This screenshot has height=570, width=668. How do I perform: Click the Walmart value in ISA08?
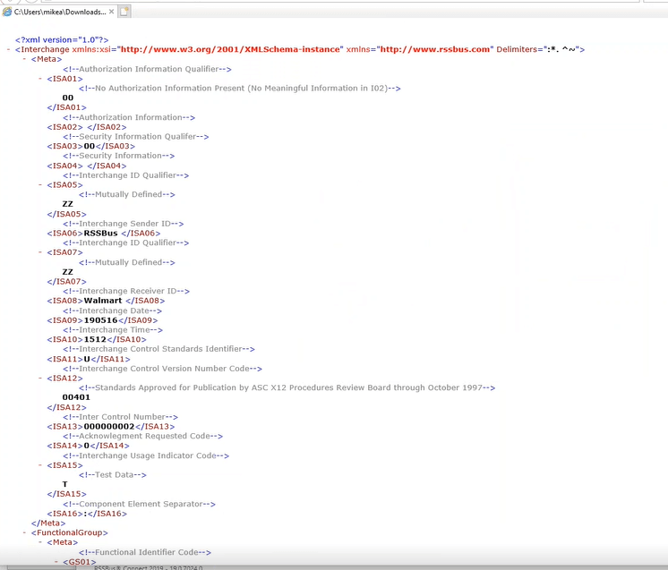[103, 301]
